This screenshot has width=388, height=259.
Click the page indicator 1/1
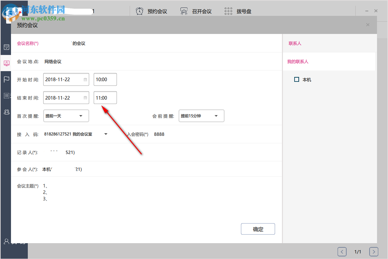(x=358, y=252)
